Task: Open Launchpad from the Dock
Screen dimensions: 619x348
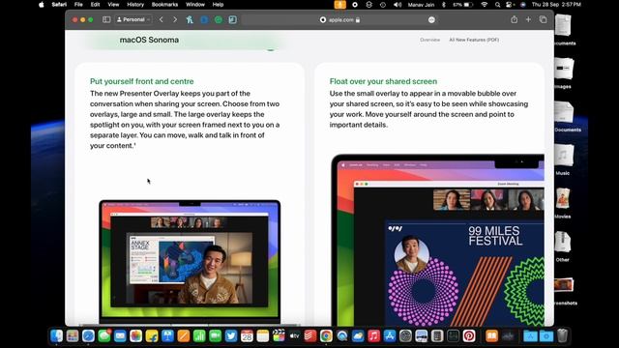Action: pos(73,335)
